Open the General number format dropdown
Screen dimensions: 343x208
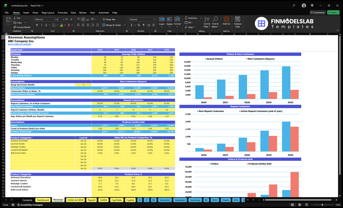pyautogui.click(x=154, y=19)
